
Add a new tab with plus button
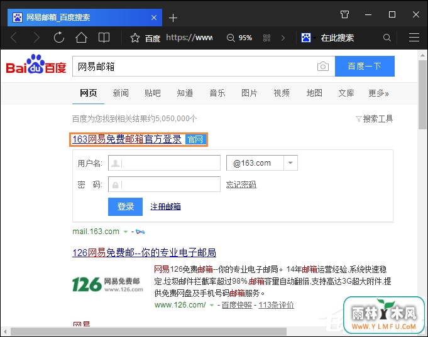click(x=173, y=18)
